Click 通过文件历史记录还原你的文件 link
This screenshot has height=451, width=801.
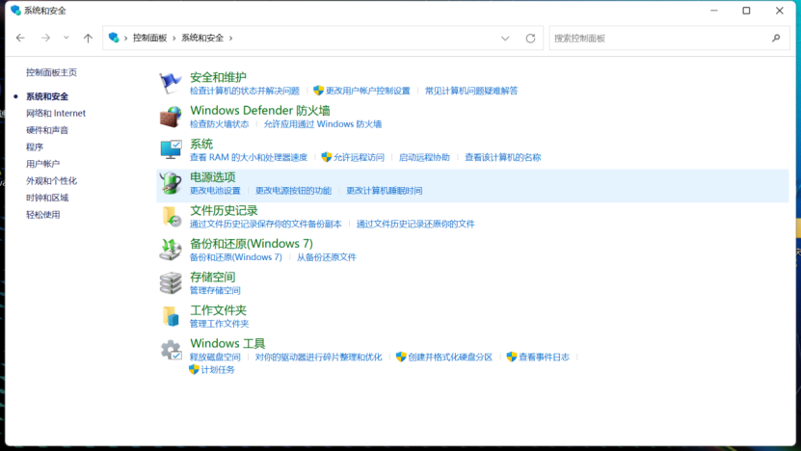[415, 224]
